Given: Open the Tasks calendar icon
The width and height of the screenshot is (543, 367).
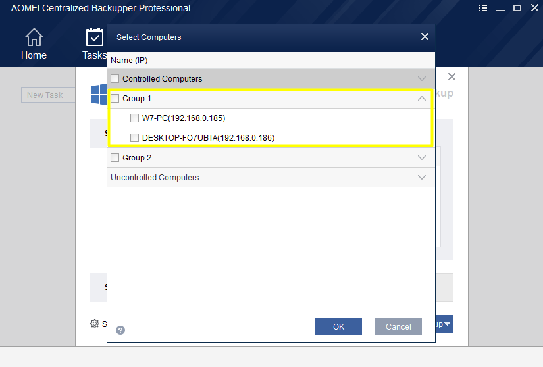Looking at the screenshot, I should (95, 37).
